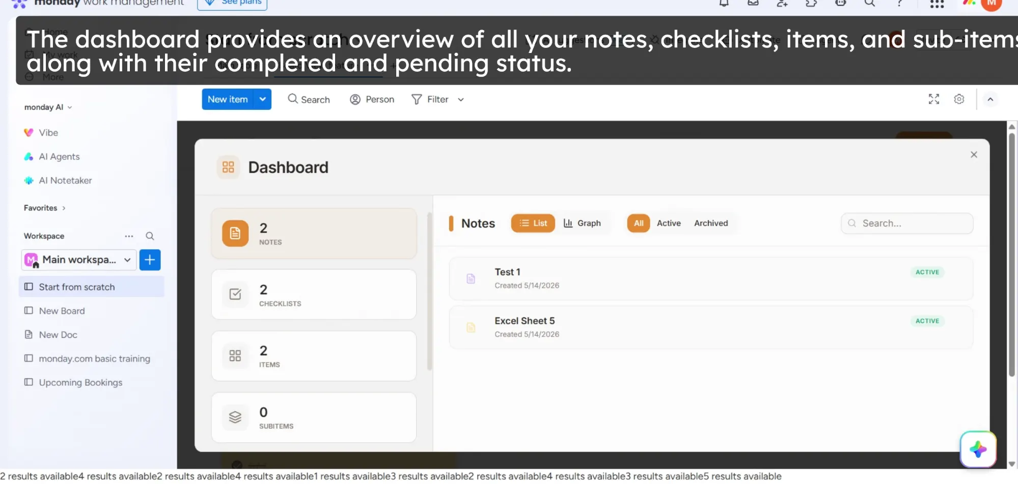
Task: Click ACTIVE badge on Test 1
Action: [927, 272]
